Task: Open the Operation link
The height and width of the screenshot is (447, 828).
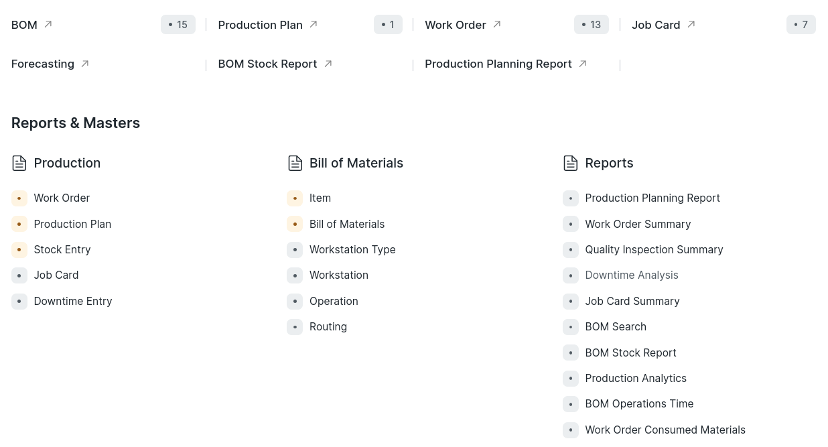Action: click(334, 301)
